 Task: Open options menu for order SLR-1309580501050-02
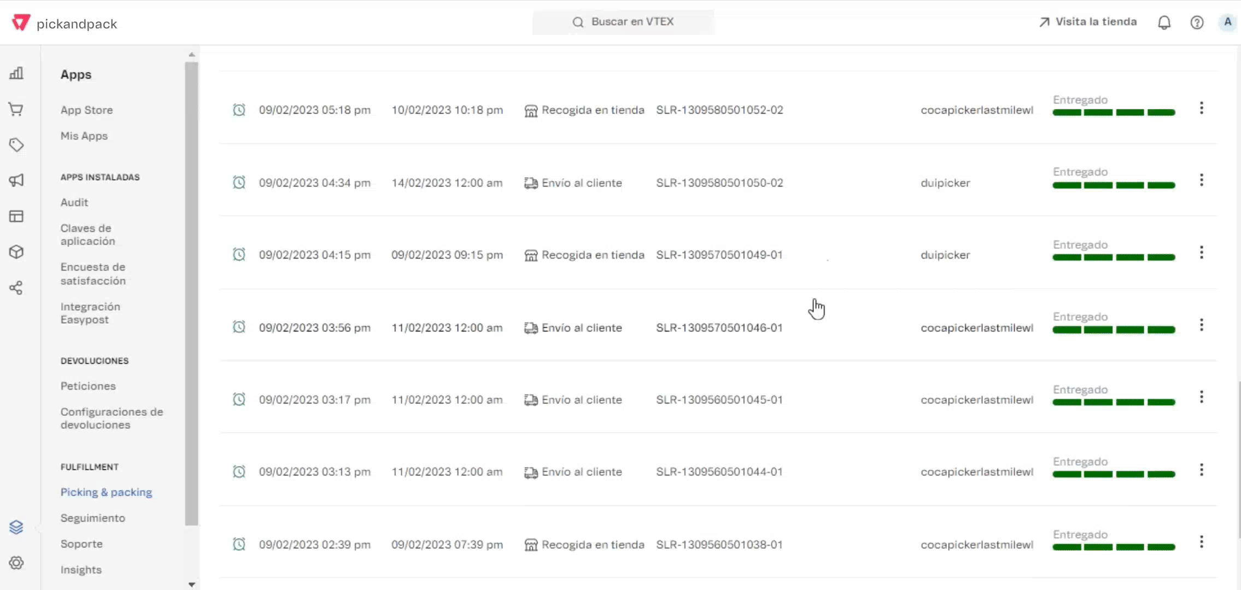[1202, 179]
